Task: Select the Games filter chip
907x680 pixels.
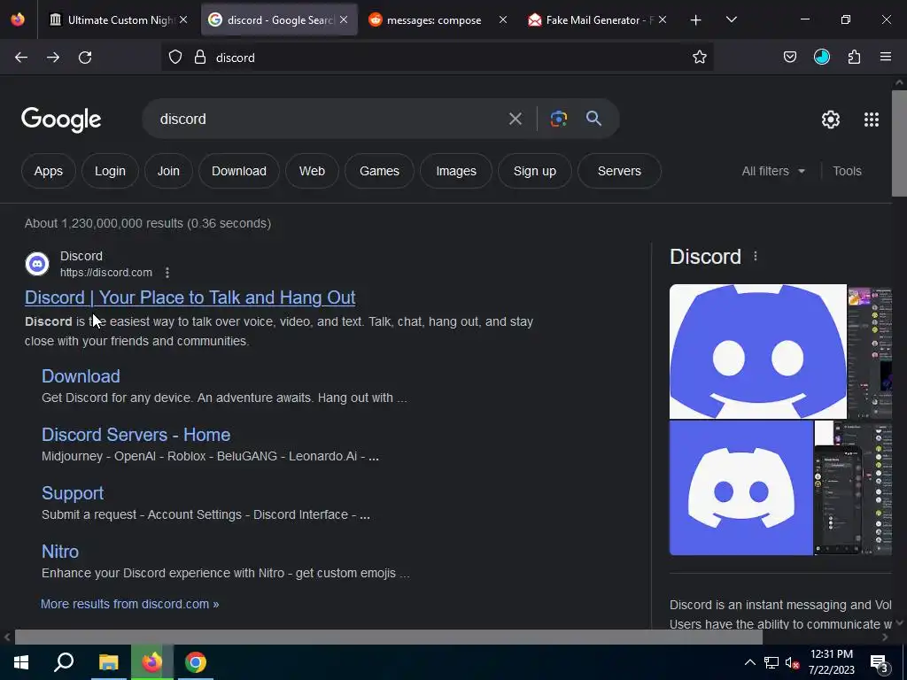Action: pos(379,171)
